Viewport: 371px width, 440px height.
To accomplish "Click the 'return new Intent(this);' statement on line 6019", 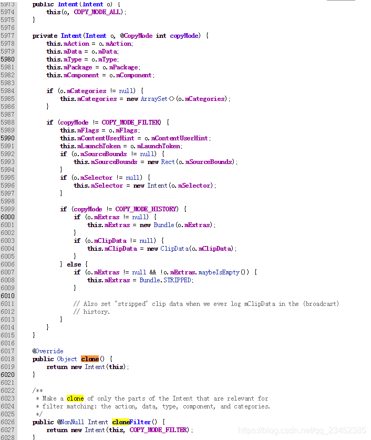I will pos(87,367).
